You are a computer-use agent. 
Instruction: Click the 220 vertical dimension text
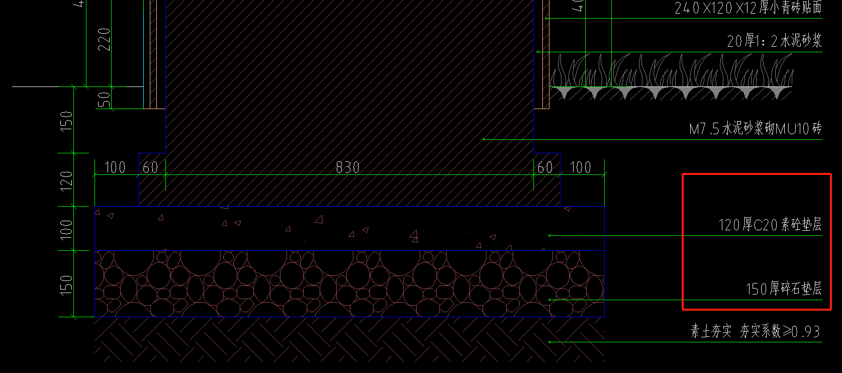tap(104, 39)
